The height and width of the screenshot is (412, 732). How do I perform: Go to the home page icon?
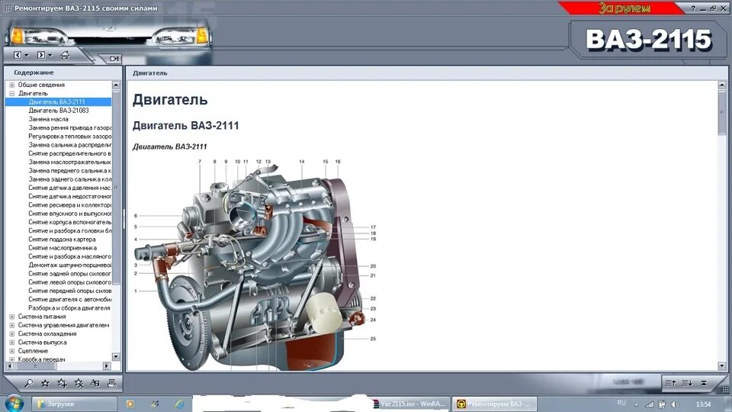coord(65,55)
